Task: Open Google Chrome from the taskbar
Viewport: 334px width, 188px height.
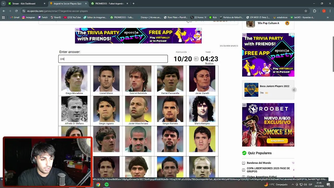Action: click(98, 185)
